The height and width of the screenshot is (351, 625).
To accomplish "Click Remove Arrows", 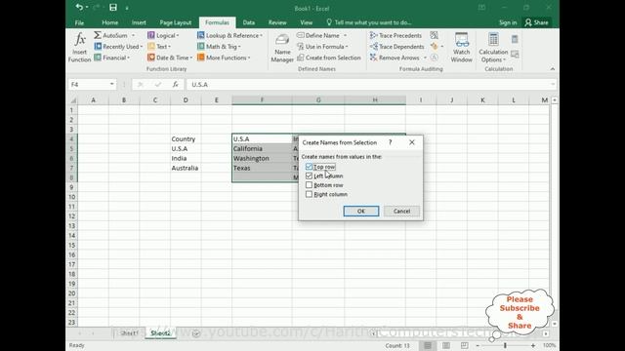I will click(395, 58).
